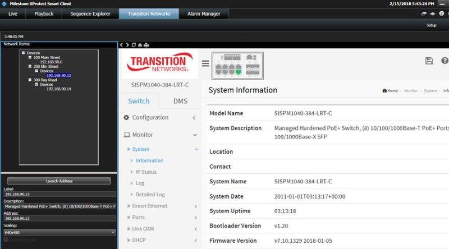449x249 pixels.
Task: Open the Log page
Action: pos(140,183)
